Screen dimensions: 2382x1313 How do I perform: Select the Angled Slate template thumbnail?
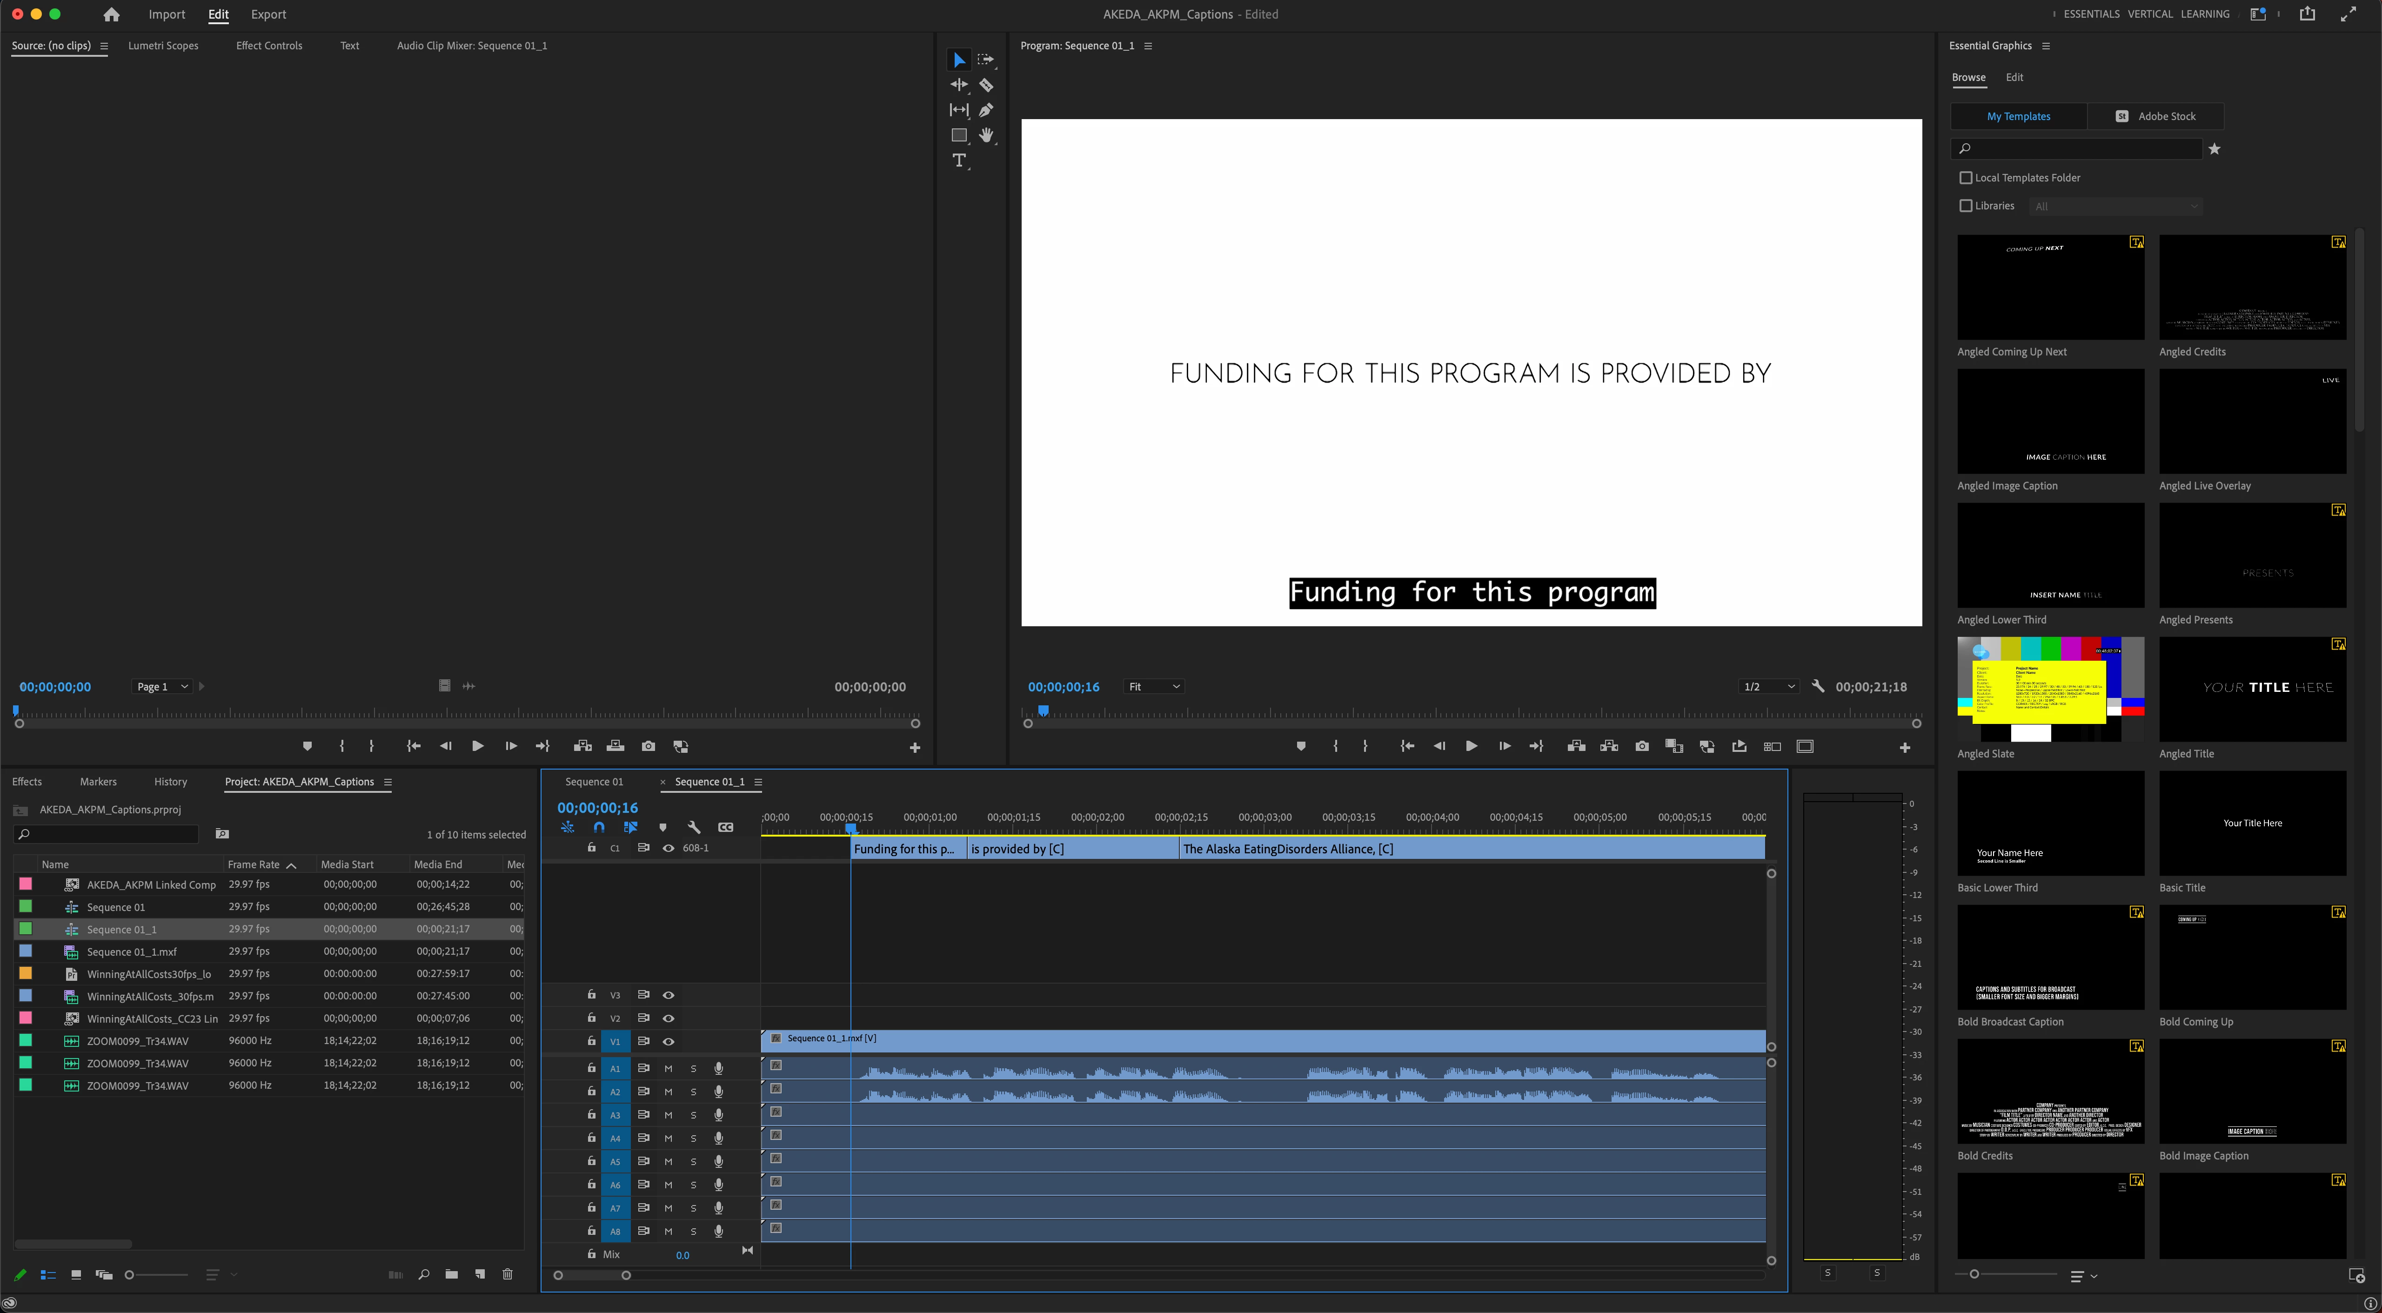tap(2050, 689)
